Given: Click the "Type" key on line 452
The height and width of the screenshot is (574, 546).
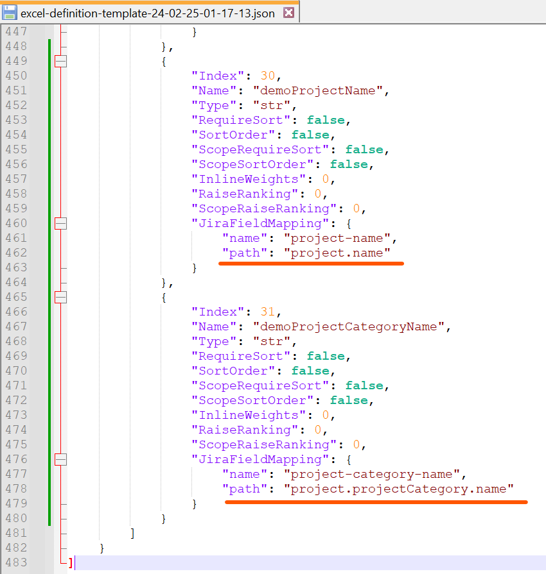Looking at the screenshot, I should (x=214, y=105).
